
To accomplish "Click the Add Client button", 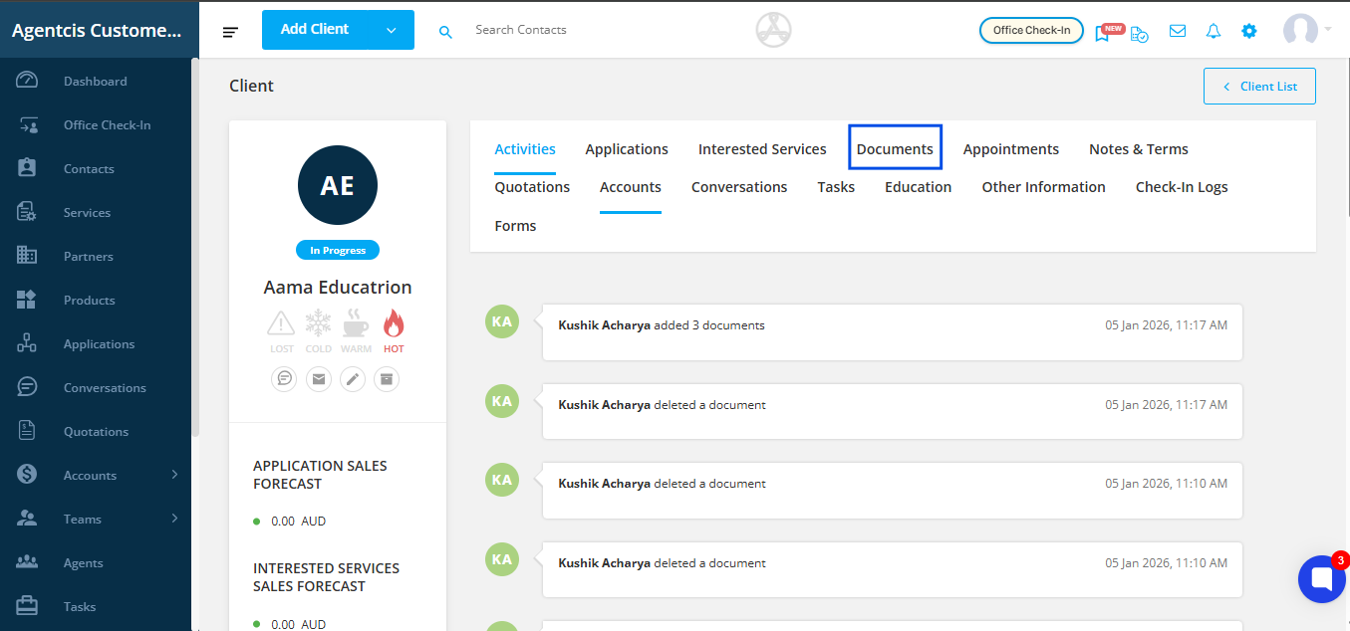I will coord(315,30).
